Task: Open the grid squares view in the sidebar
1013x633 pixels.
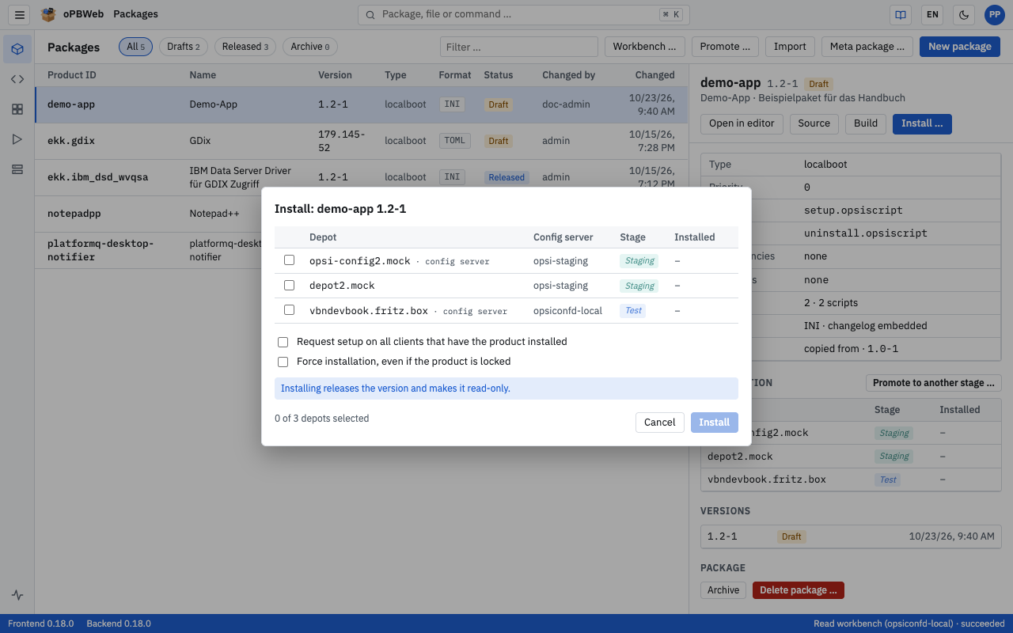Action: (x=17, y=109)
